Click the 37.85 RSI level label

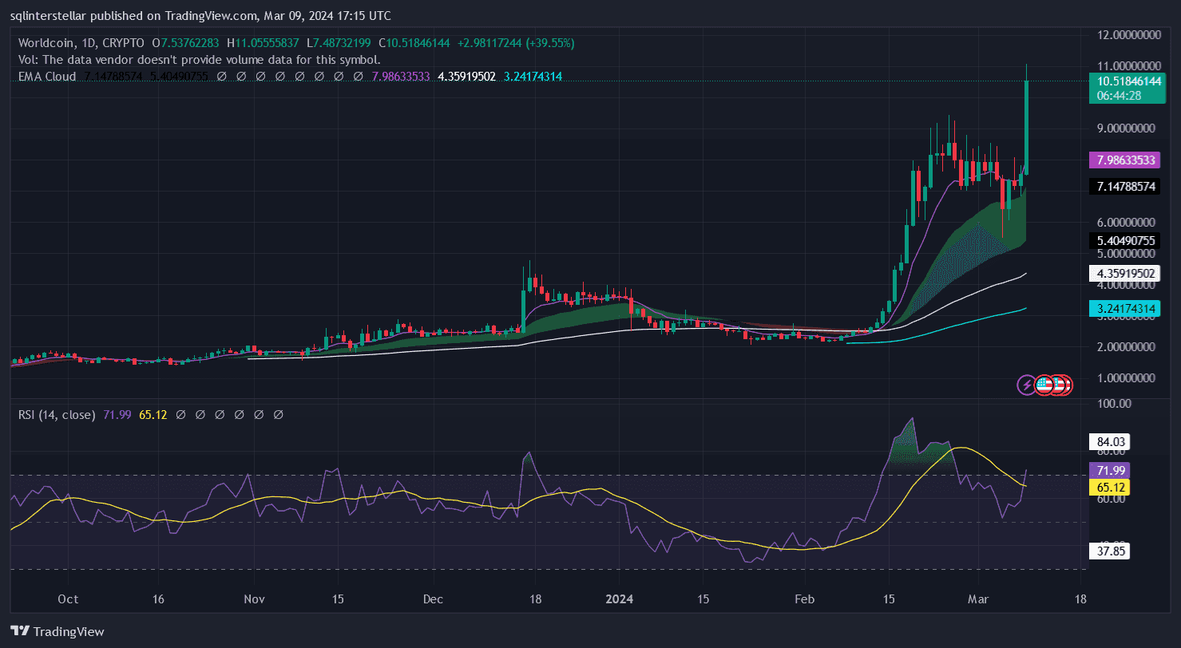point(1108,551)
